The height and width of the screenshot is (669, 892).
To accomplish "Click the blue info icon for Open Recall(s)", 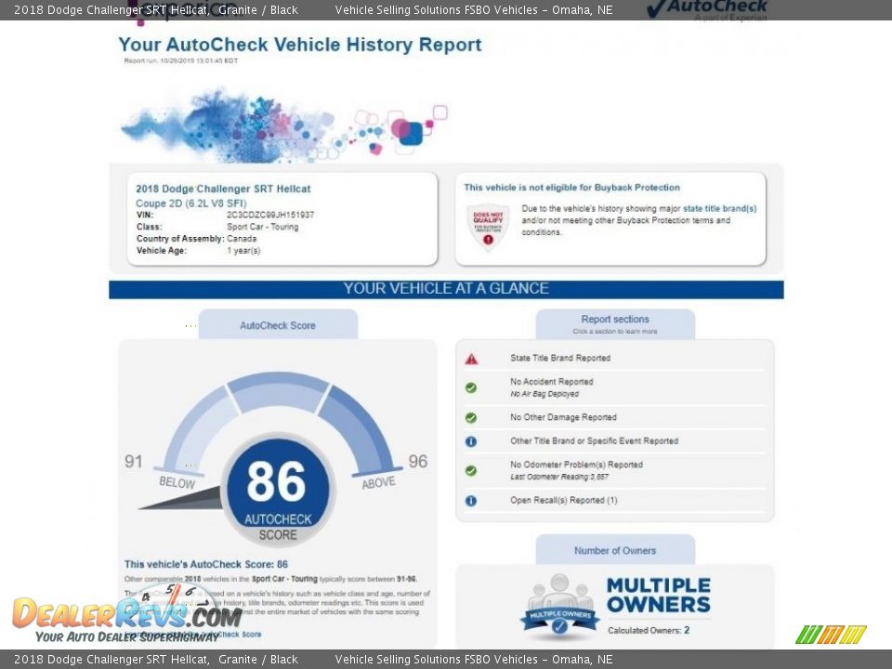I will (471, 501).
